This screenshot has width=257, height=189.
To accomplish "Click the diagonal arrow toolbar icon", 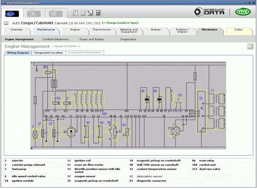I will 90,13.
